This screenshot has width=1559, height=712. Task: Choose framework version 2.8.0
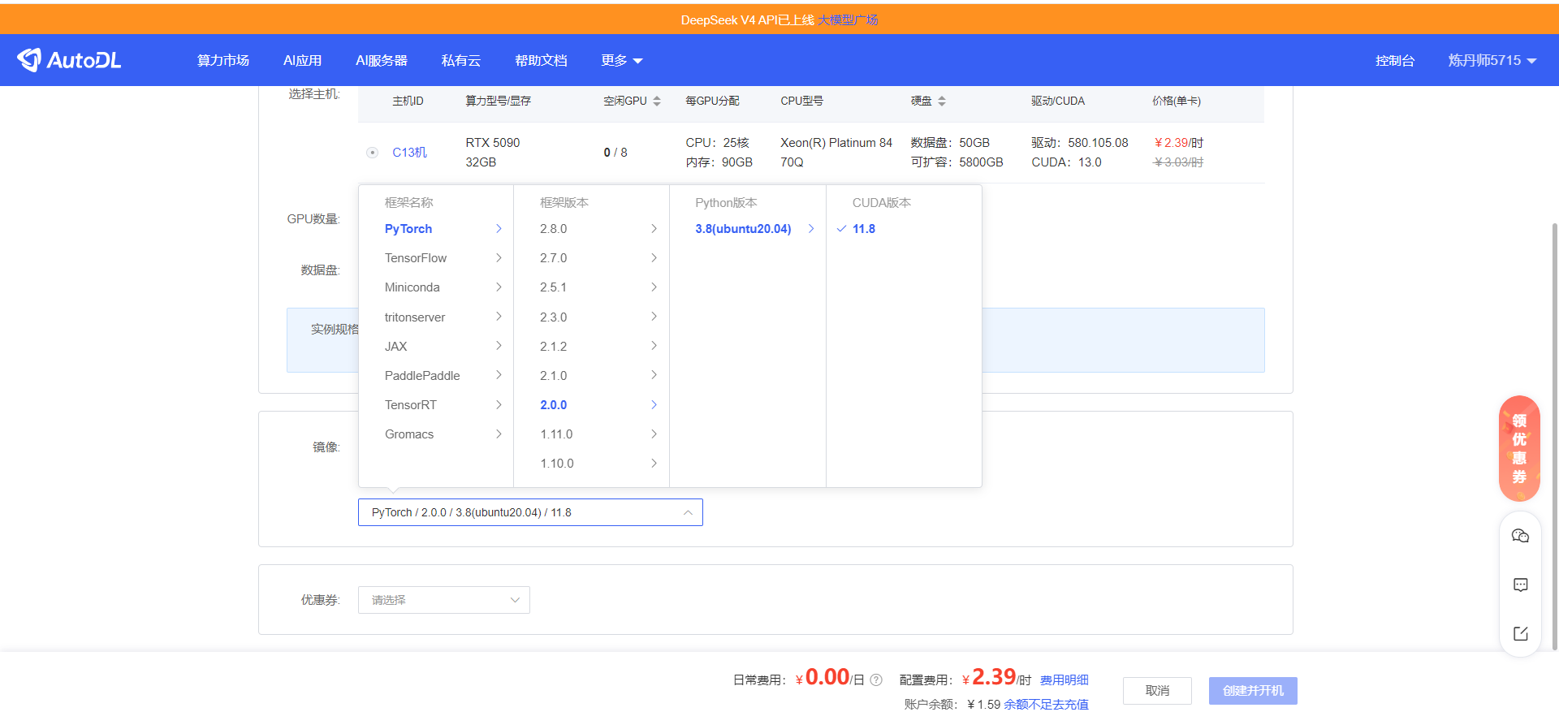pos(591,229)
